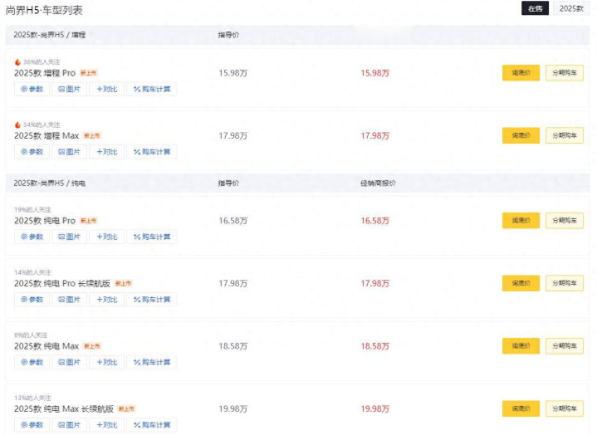This screenshot has width=597, height=435.
Task: Click 分期购车 for 2025款 增程 Max
Action: click(564, 135)
